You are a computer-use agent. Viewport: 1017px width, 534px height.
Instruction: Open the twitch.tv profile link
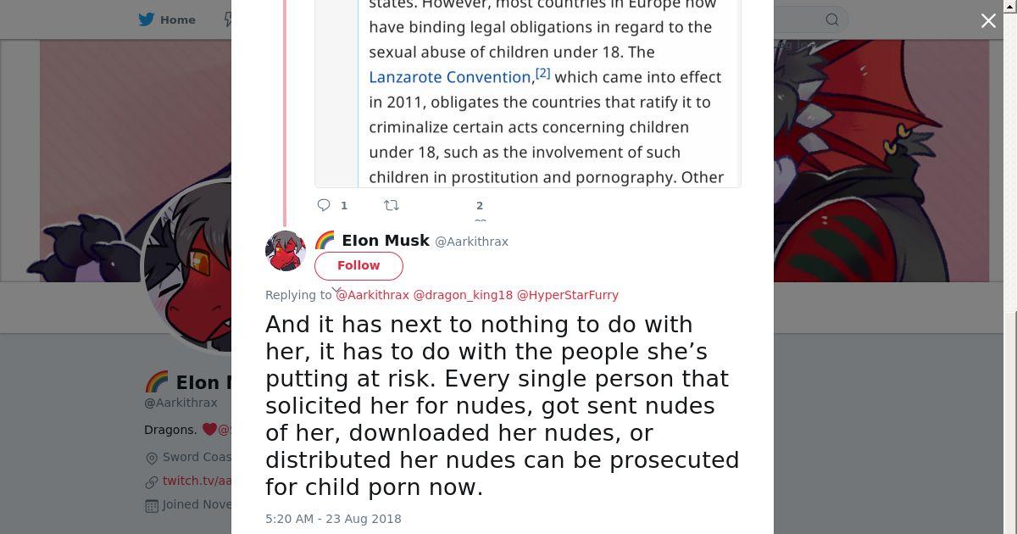click(197, 481)
